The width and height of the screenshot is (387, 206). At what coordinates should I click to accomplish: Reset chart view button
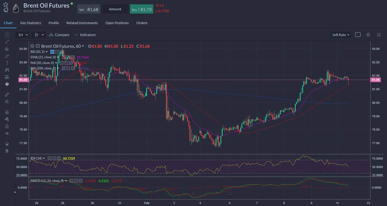click(x=229, y=193)
